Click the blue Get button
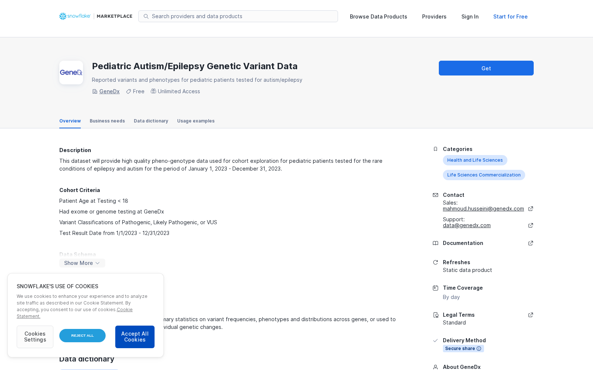 pos(486,68)
